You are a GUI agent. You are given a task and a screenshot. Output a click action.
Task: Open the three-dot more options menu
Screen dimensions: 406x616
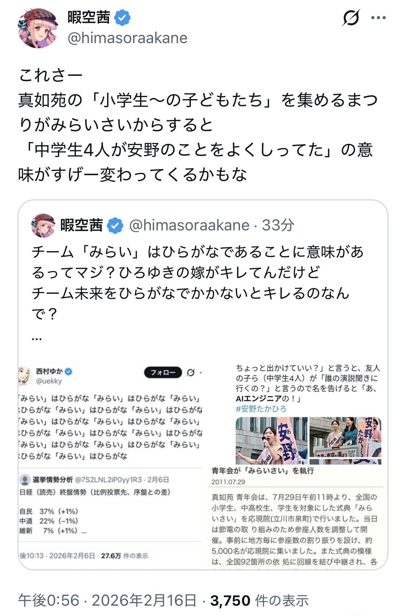coord(379,18)
